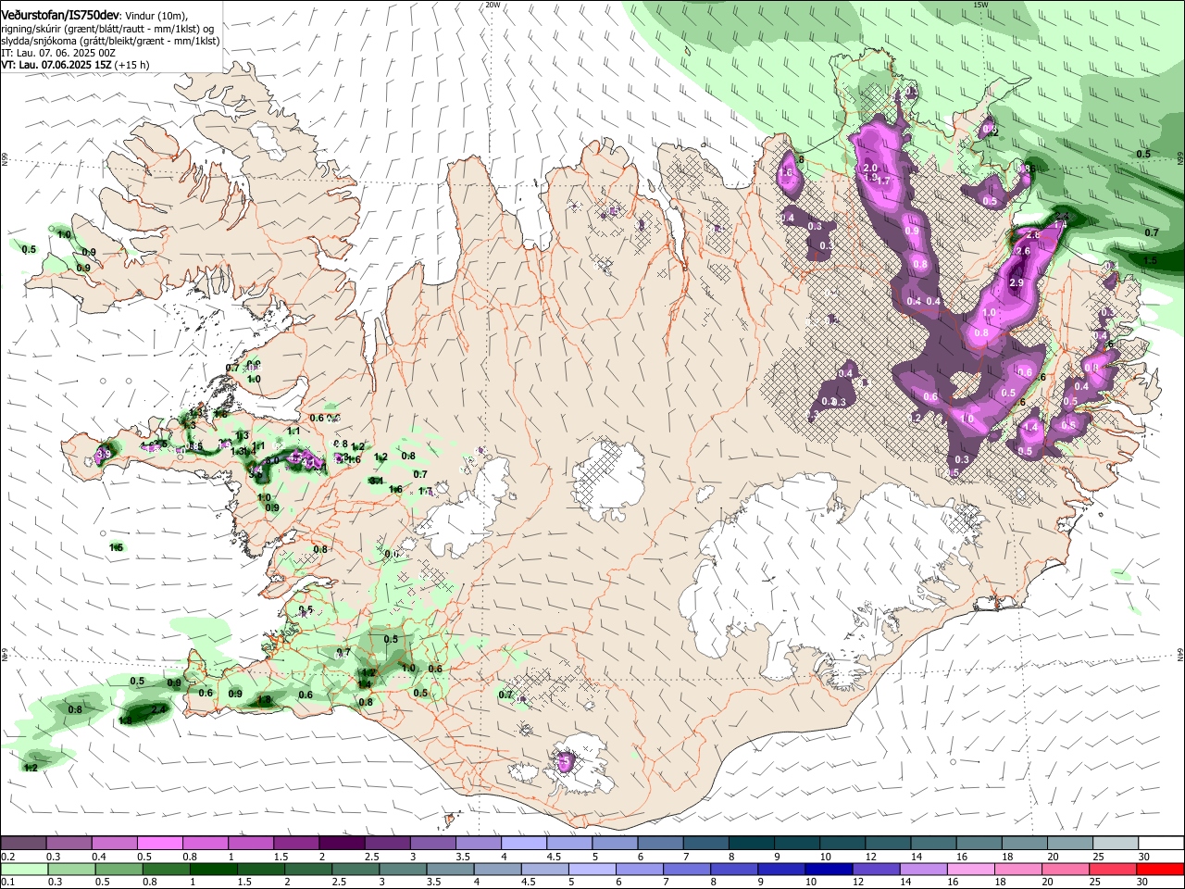This screenshot has height=889, width=1185.
Task: Pick the white 30+ swatch in snow legend
Action: (x=1162, y=844)
